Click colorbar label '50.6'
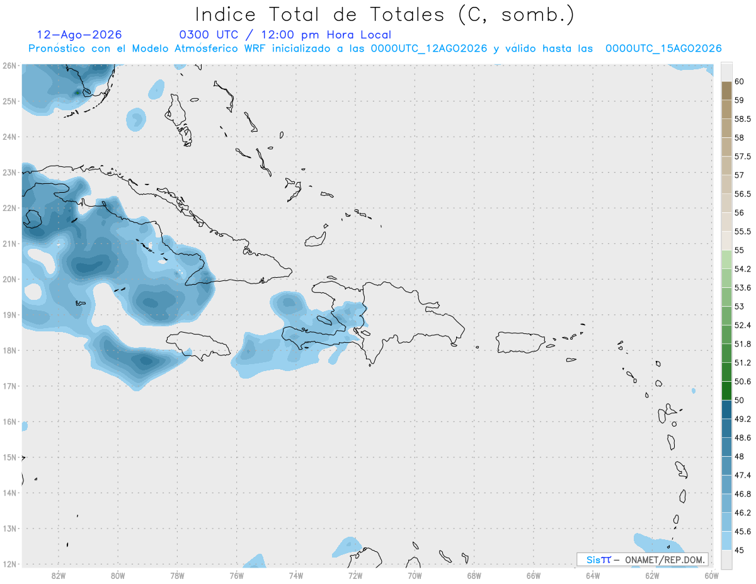Viewport: 756px width, 584px height. pyautogui.click(x=743, y=381)
